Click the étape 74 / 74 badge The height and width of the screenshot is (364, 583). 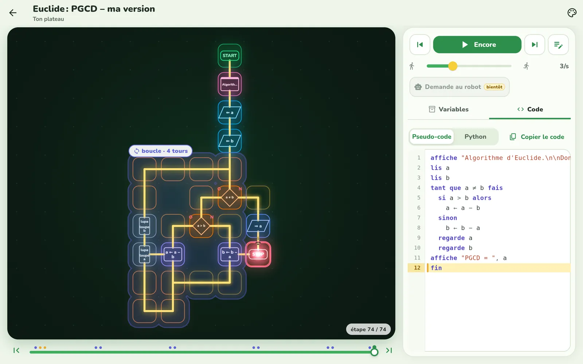click(x=368, y=329)
